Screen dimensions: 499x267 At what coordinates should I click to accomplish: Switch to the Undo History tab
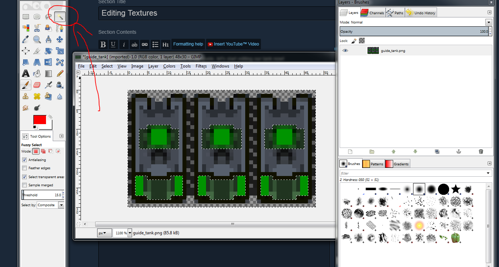click(x=421, y=13)
